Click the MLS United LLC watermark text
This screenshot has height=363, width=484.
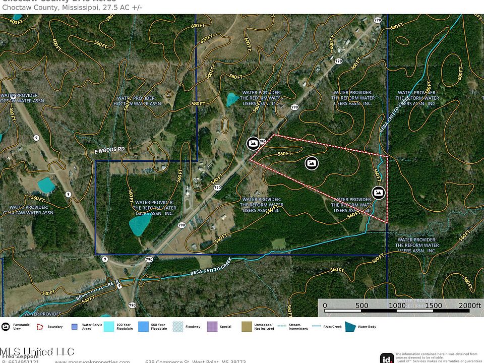click(37, 351)
